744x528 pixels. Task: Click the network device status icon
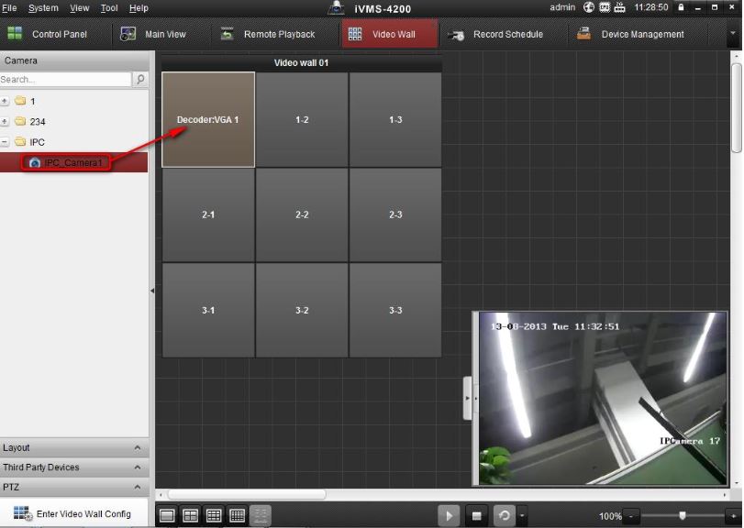[619, 7]
